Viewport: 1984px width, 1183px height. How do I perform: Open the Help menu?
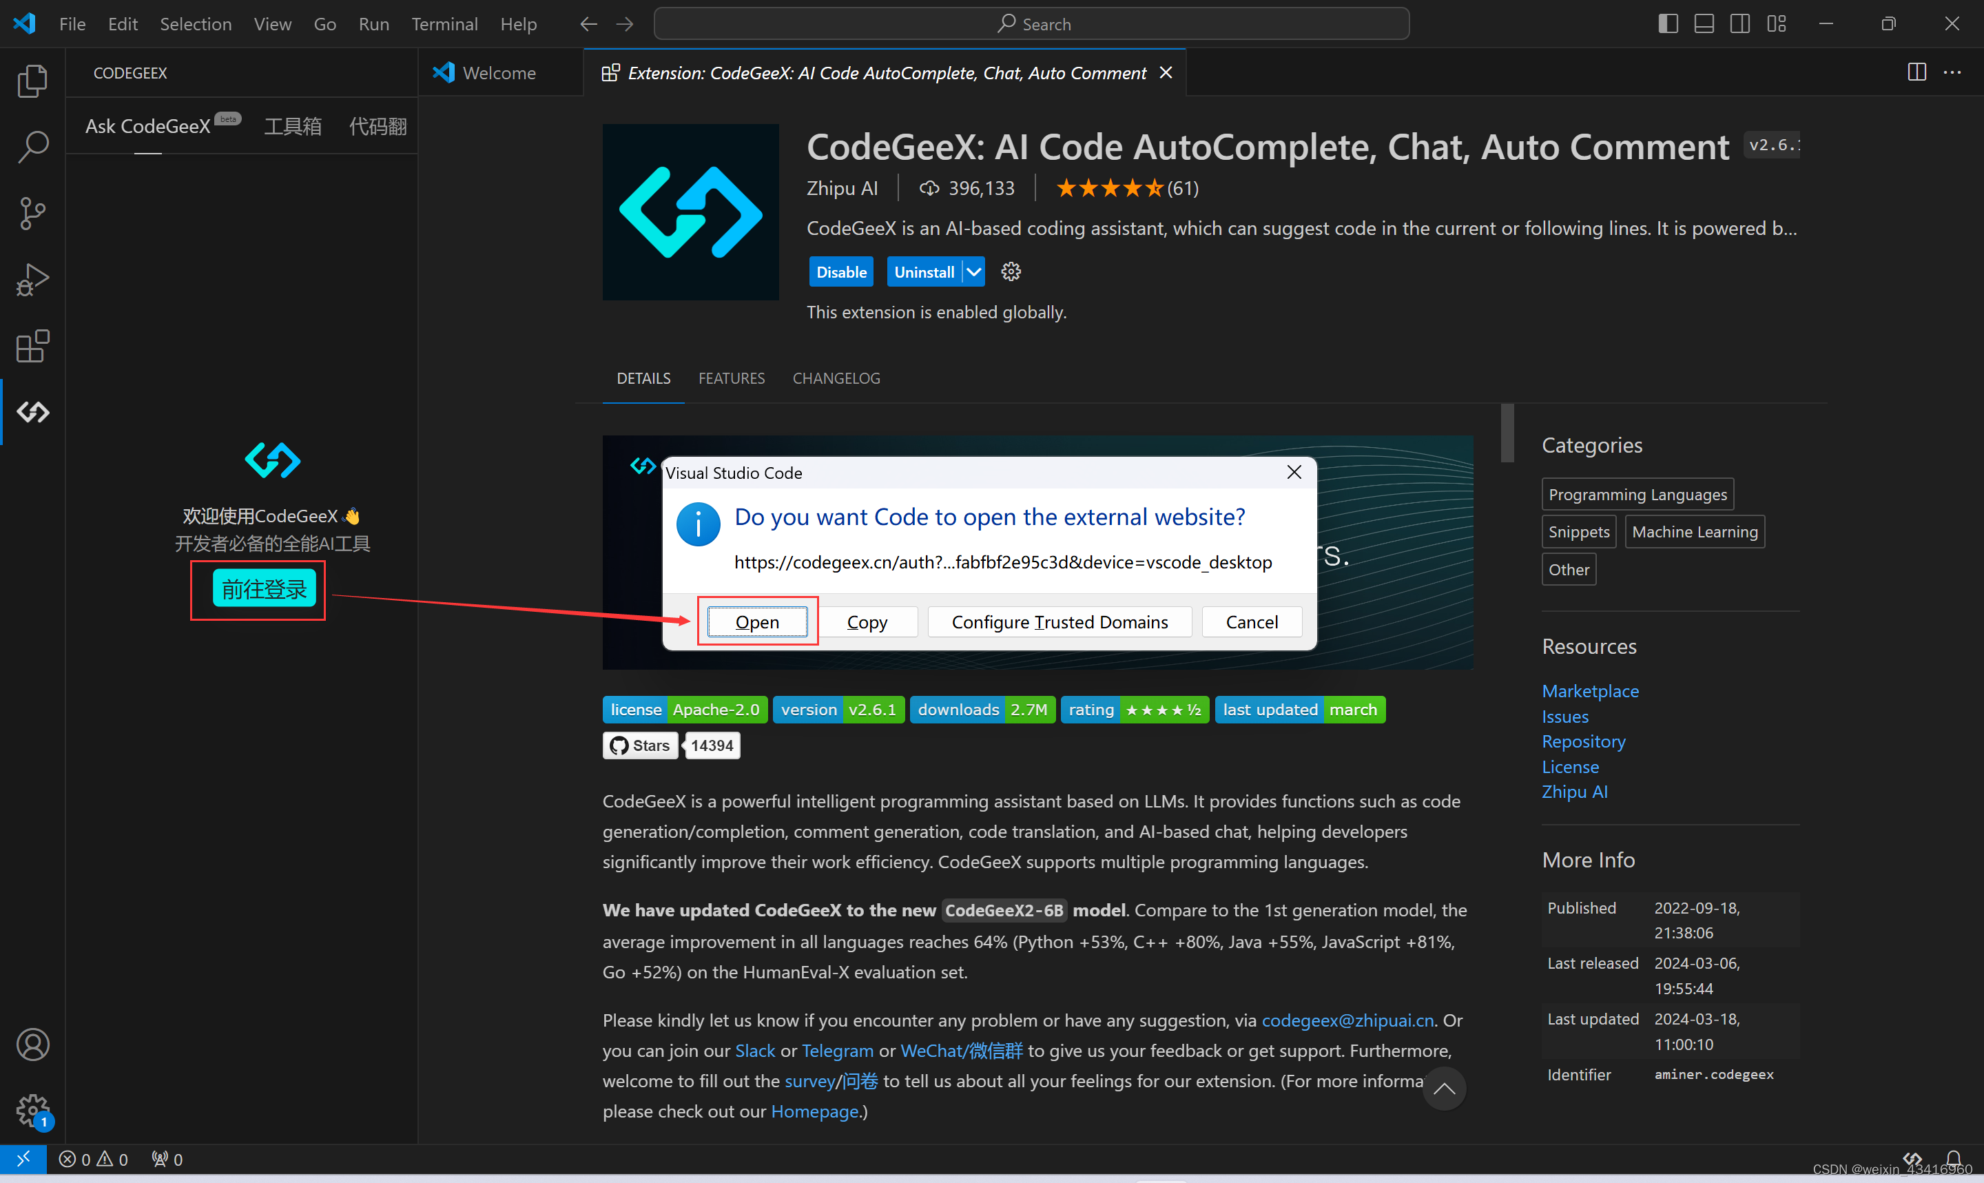click(x=518, y=24)
